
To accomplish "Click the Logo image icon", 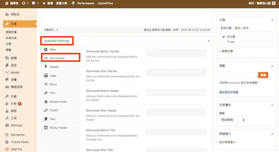I will click(46, 75).
